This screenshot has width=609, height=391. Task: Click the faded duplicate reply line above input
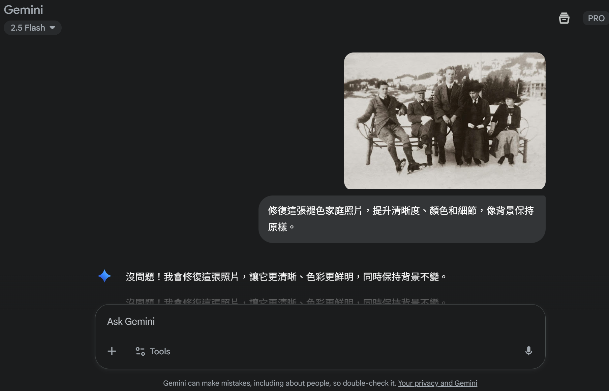coord(286,301)
